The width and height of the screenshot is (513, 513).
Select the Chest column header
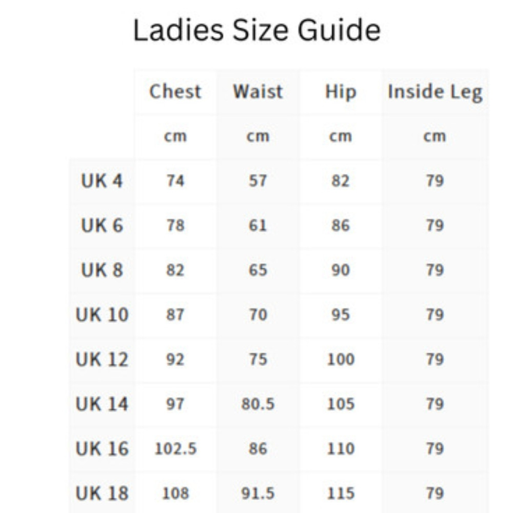tap(175, 92)
